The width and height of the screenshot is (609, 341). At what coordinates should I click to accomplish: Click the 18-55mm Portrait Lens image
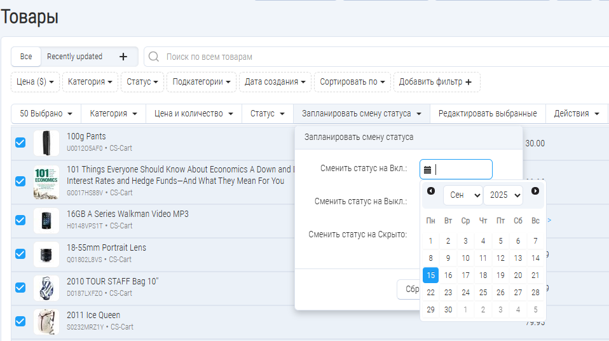coord(46,253)
